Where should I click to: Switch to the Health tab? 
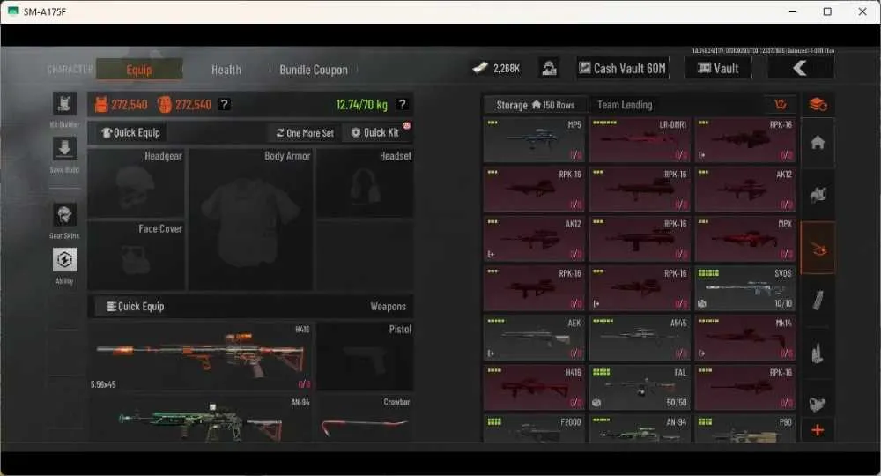coord(226,70)
